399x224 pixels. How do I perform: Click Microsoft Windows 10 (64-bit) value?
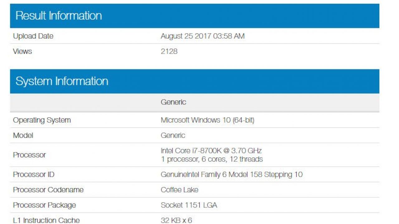coord(208,120)
